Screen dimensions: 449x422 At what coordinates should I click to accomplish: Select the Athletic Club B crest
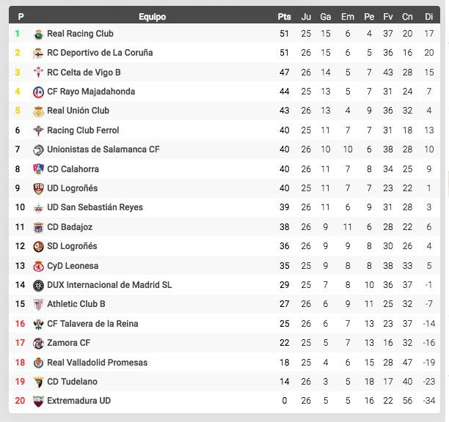click(38, 305)
